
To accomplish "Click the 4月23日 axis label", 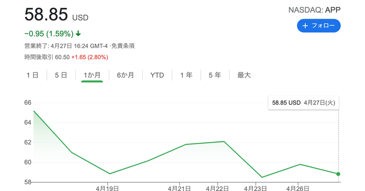I will pos(255,188).
